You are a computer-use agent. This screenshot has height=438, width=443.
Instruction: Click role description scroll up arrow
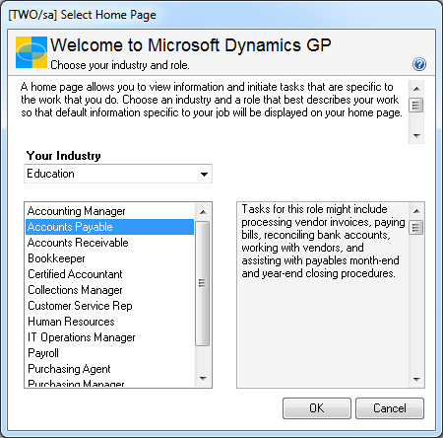point(416,211)
